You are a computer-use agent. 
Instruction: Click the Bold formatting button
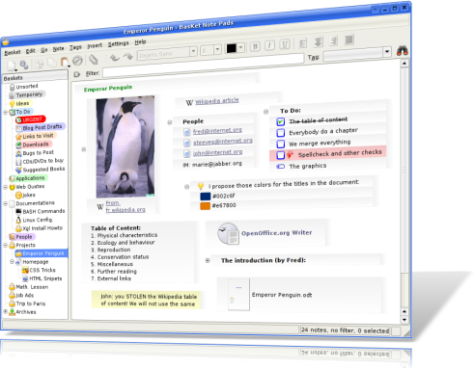tap(255, 46)
